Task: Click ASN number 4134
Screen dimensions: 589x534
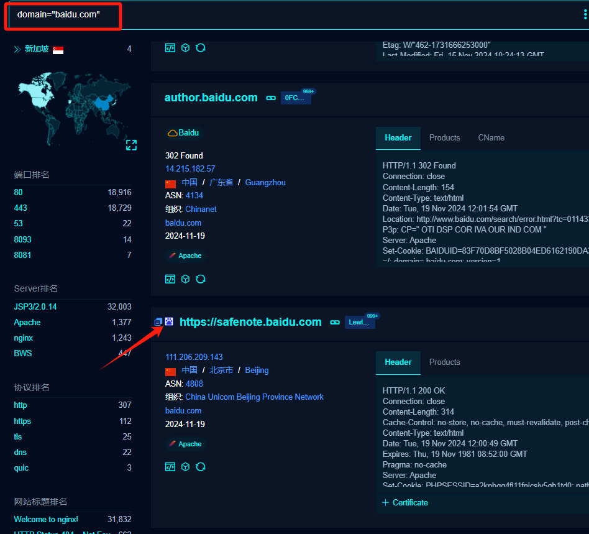Action: point(194,195)
